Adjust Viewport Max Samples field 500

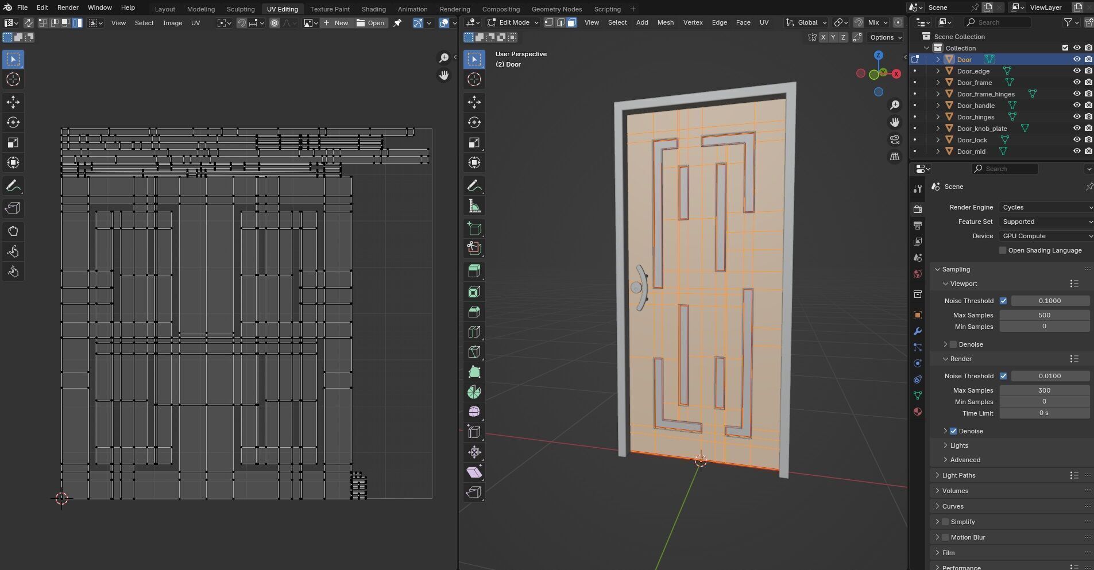click(1044, 315)
